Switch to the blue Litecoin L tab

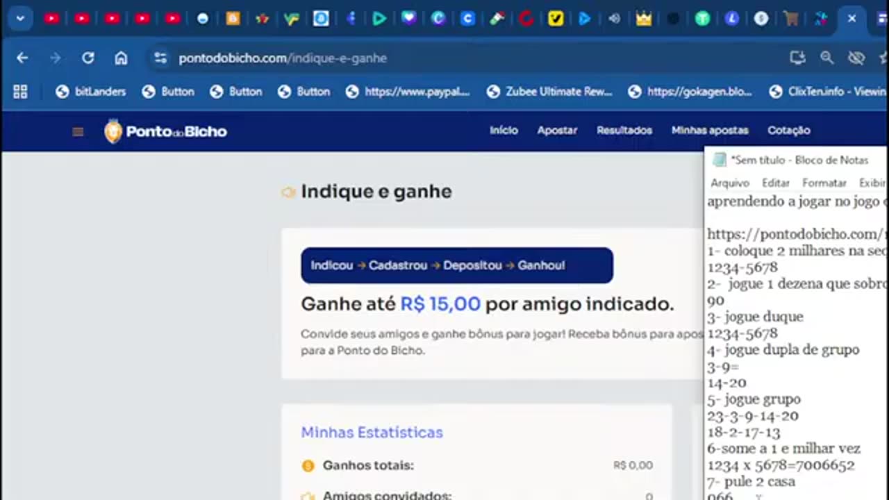pos(731,19)
